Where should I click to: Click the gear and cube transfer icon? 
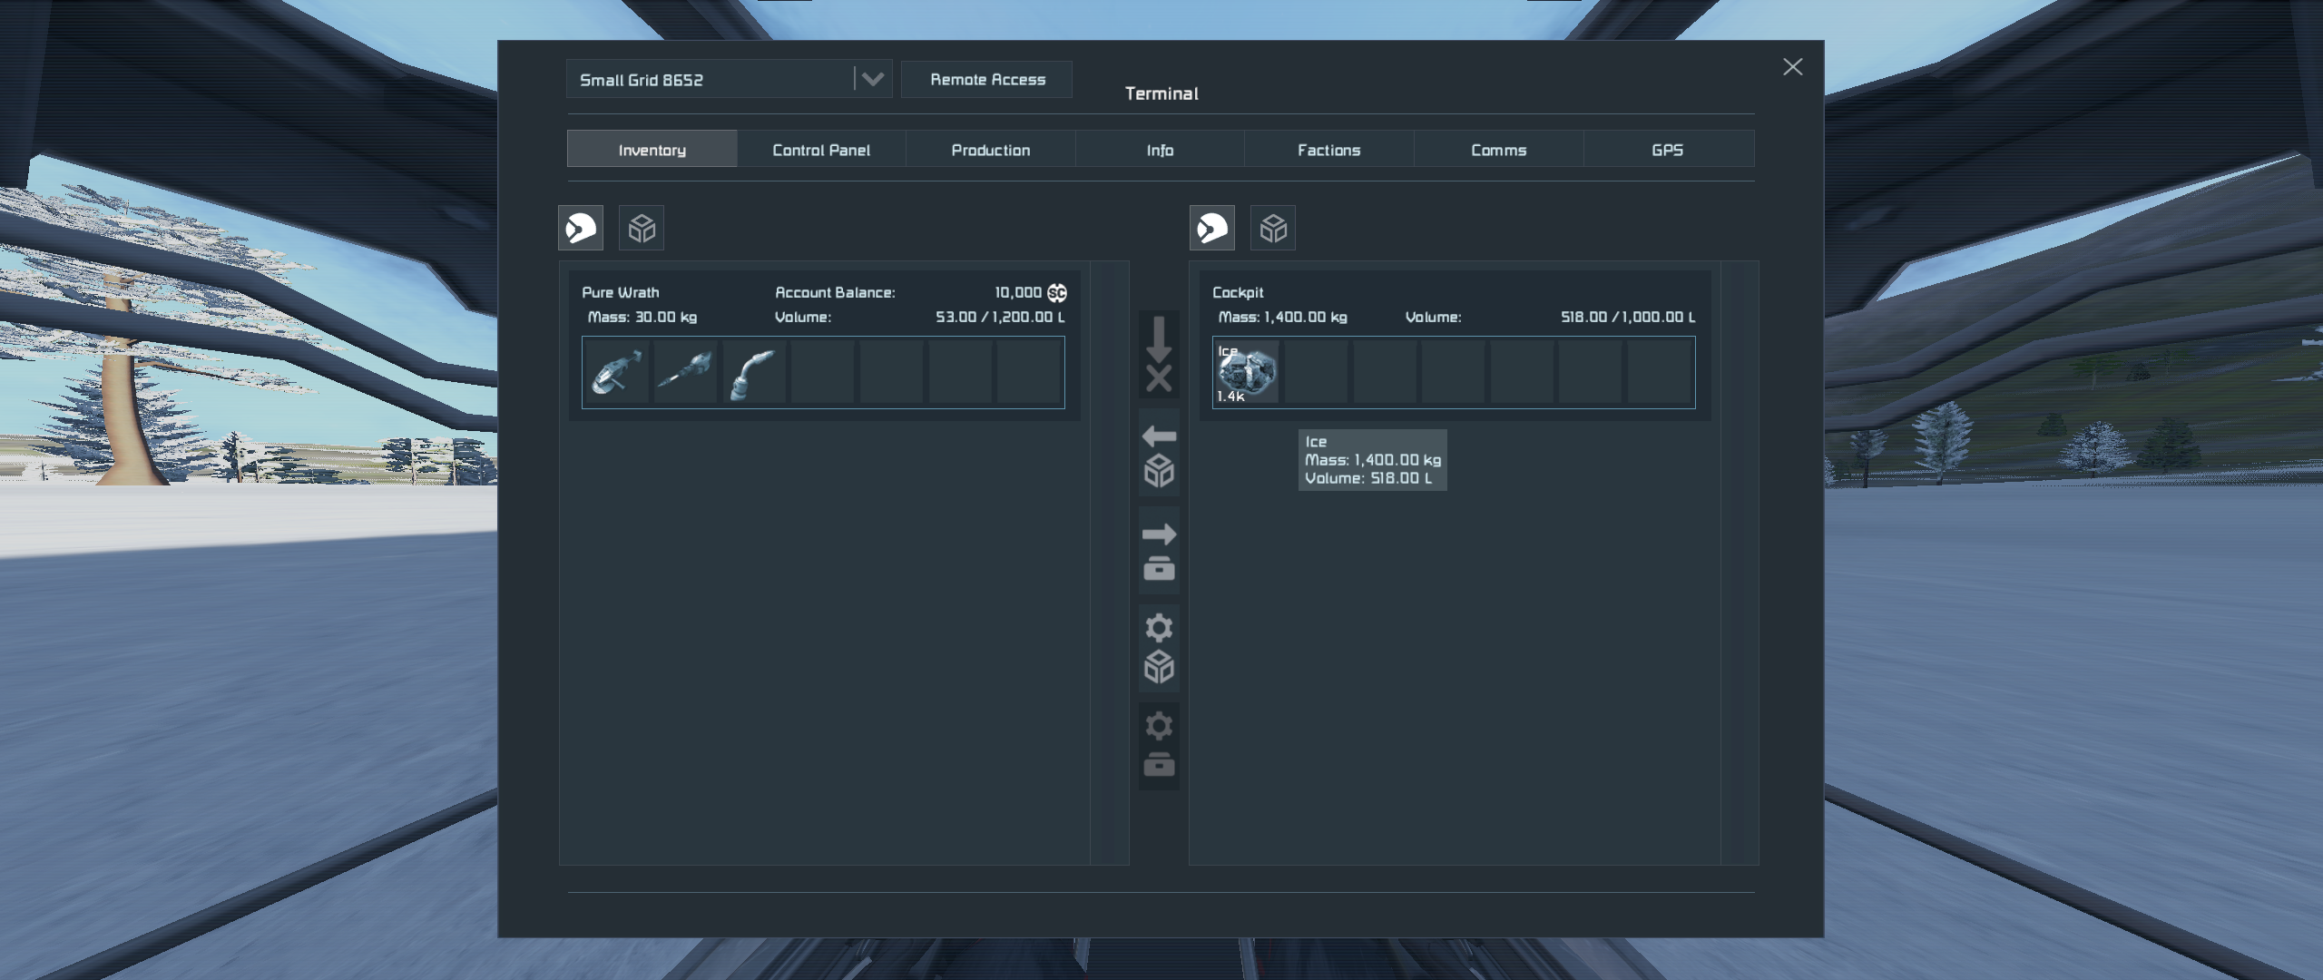[1159, 649]
